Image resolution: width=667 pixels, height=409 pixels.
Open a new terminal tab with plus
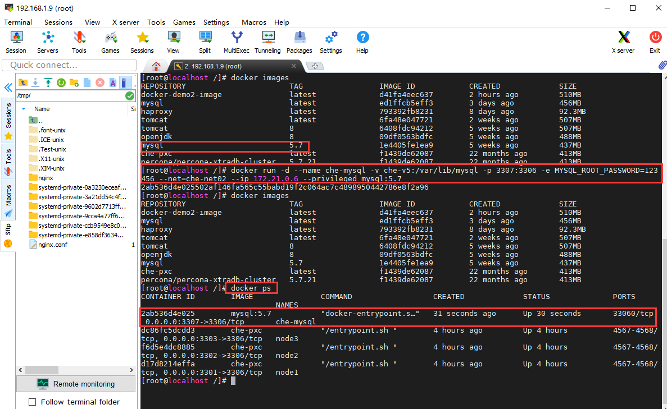315,66
